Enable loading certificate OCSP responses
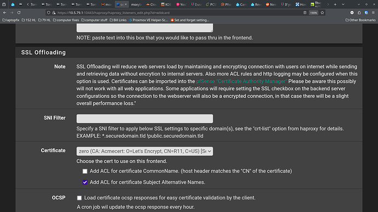 [79, 198]
